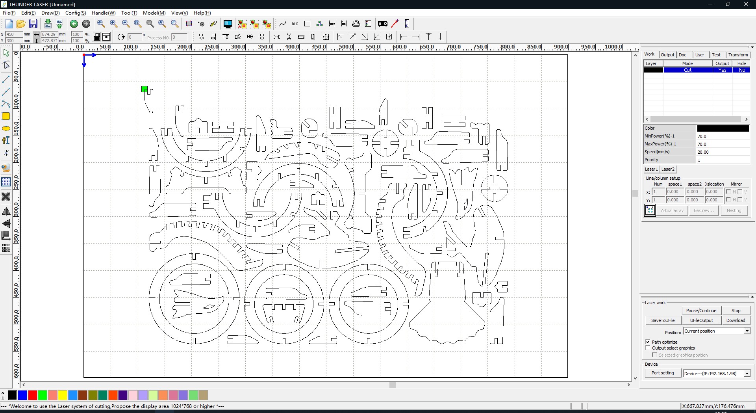Image resolution: width=756 pixels, height=413 pixels.
Task: Click the Save file icon
Action: pos(33,24)
